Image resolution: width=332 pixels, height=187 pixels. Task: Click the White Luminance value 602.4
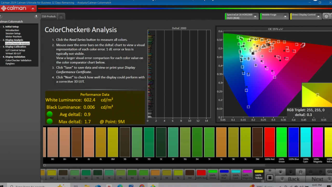(x=90, y=100)
